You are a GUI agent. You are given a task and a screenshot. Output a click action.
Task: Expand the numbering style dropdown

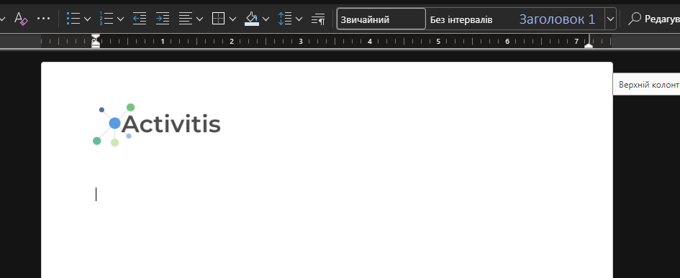tap(121, 19)
